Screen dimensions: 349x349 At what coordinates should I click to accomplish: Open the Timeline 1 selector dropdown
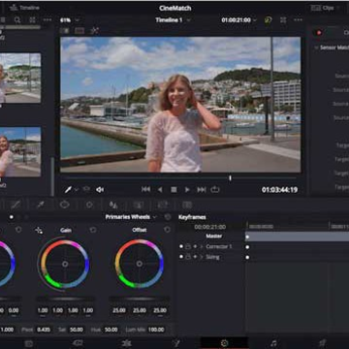(x=173, y=20)
